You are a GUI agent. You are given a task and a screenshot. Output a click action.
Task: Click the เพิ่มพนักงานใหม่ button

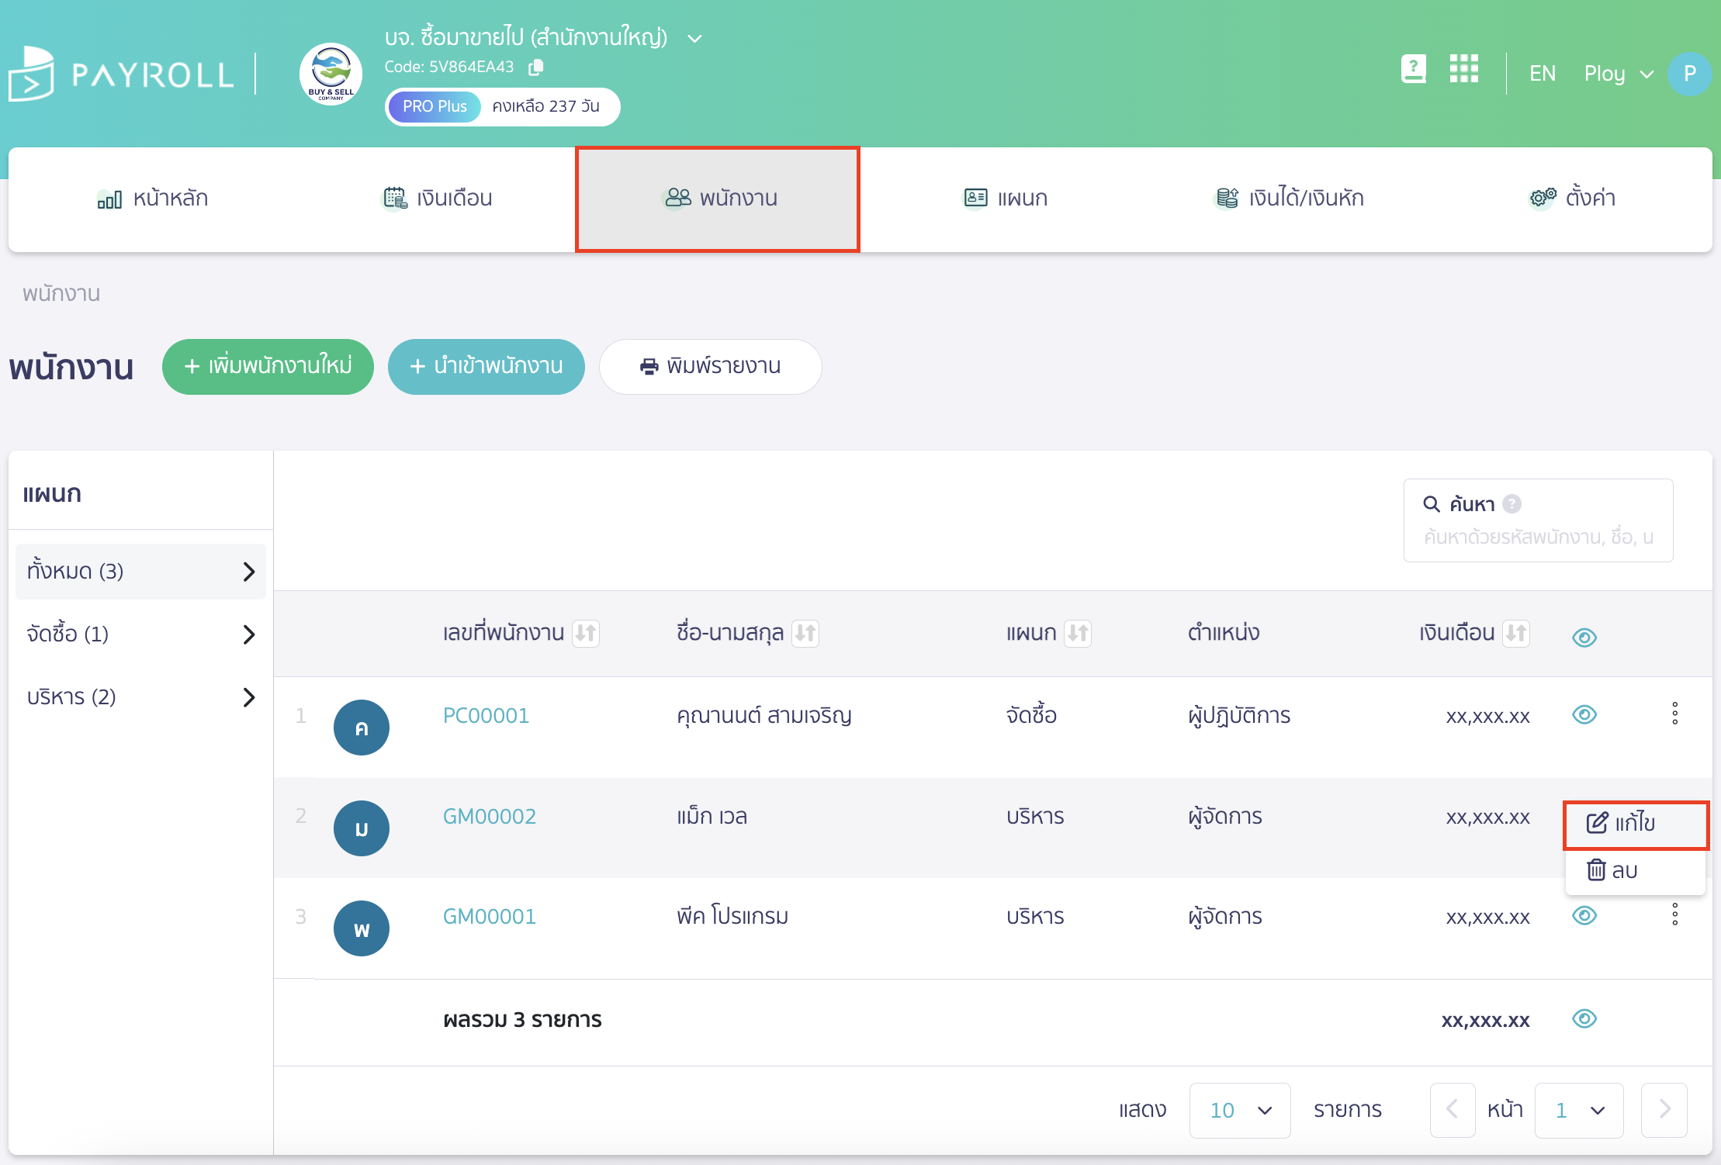click(268, 366)
